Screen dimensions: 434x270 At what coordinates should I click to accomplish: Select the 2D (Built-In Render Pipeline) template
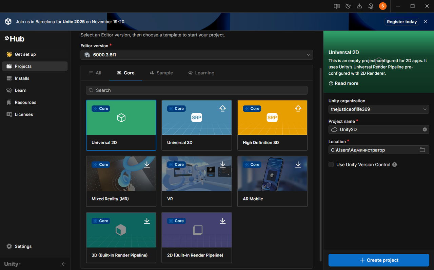point(197,238)
